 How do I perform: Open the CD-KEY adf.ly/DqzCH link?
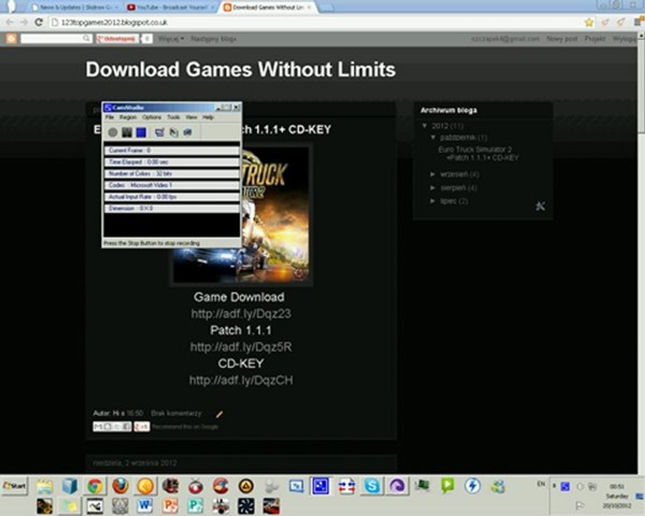[241, 380]
